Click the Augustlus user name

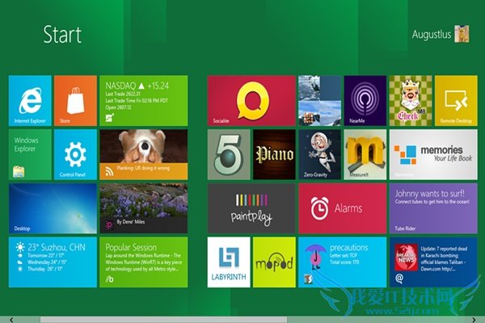pos(432,34)
